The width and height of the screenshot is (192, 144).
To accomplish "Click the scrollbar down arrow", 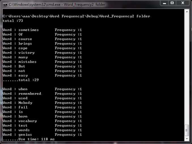I will 187,139.
